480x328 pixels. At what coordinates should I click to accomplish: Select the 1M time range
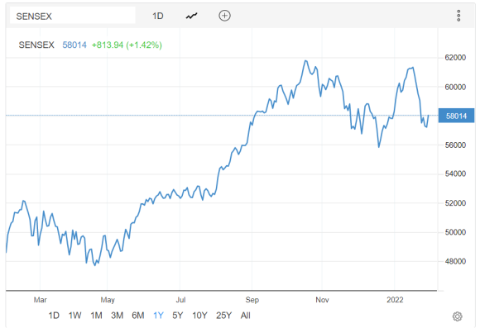(96, 316)
